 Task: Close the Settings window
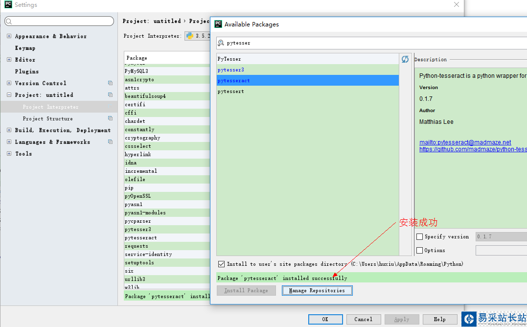pos(457,4)
